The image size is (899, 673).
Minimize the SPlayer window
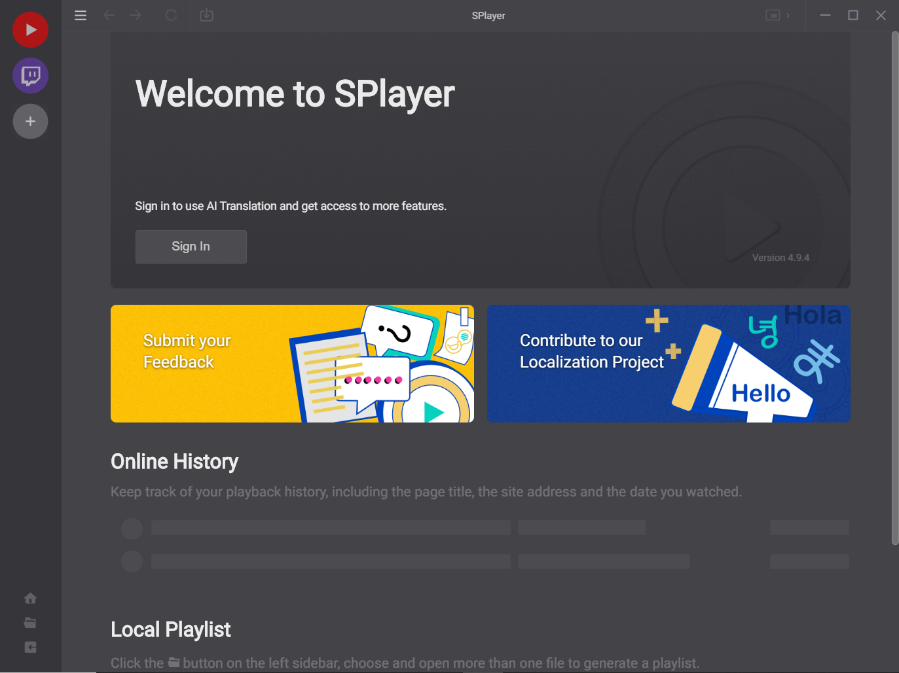[825, 15]
